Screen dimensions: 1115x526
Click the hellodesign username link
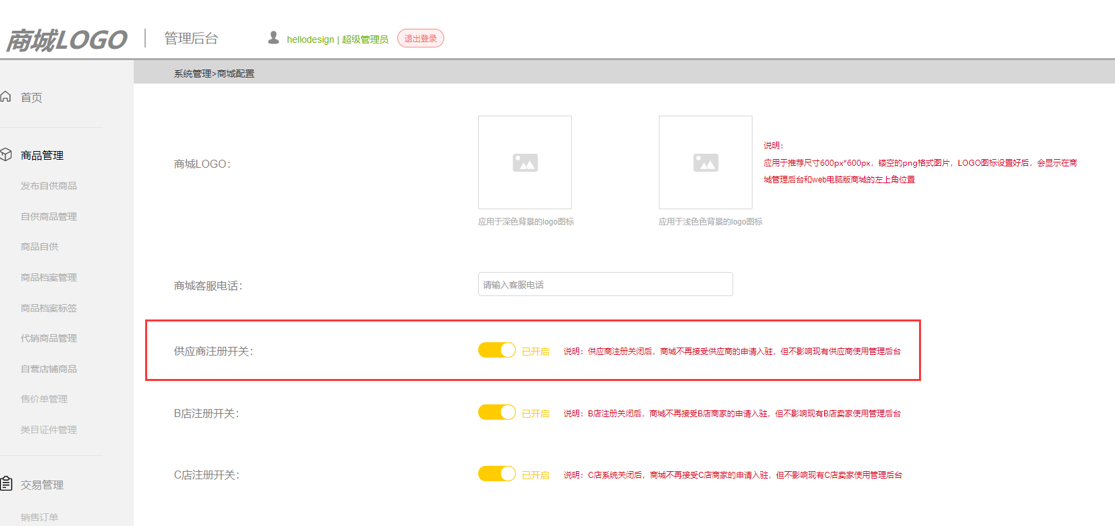[x=310, y=39]
